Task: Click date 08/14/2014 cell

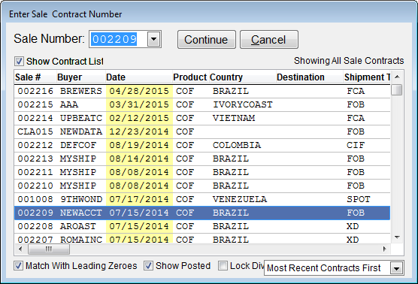Action: [139, 159]
